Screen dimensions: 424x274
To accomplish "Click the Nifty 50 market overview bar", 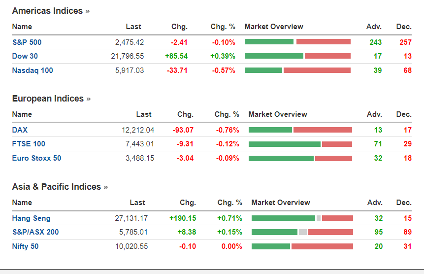I will click(302, 246).
